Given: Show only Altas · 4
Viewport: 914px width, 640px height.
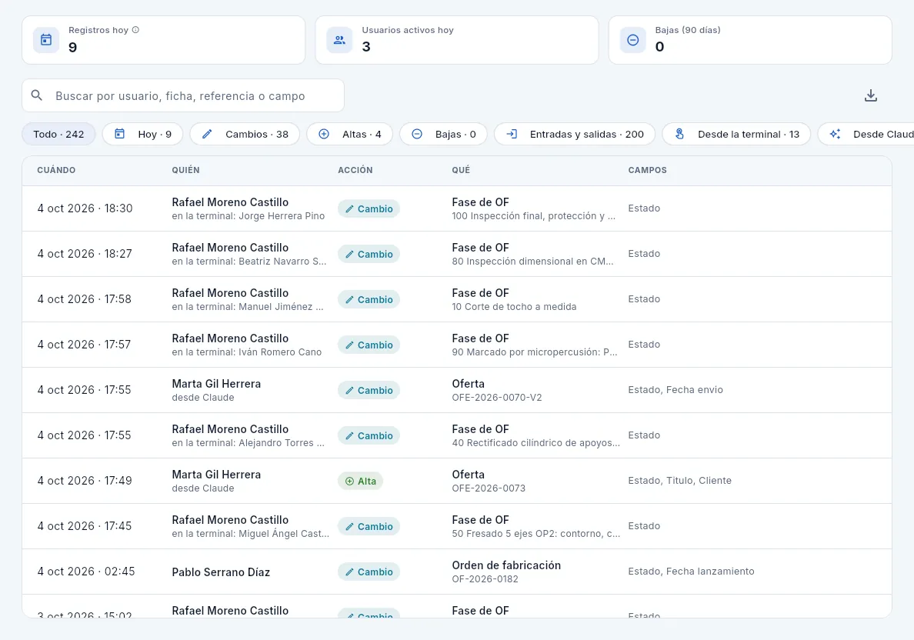Looking at the screenshot, I should 350,134.
